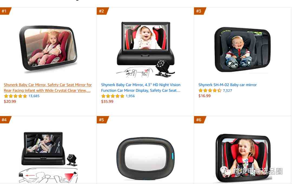The image size is (292, 184).
Task: Click the #2 bestseller rank badge
Action: pos(103,11)
